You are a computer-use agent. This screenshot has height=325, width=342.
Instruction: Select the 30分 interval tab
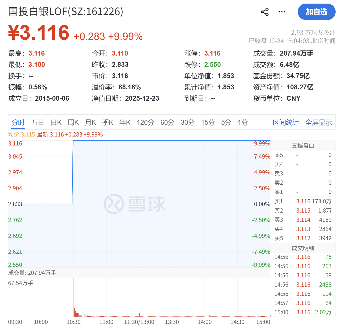188,122
